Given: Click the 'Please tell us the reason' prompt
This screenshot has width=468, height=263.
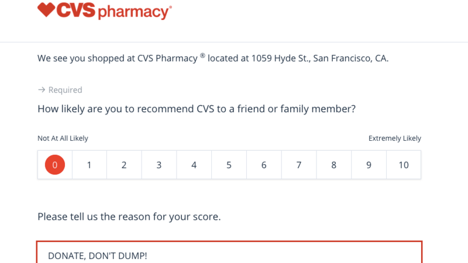Looking at the screenshot, I should (129, 217).
